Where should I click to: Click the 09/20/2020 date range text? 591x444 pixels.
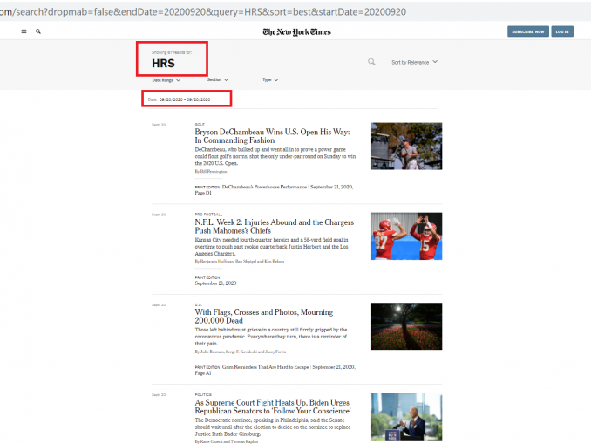coord(184,99)
